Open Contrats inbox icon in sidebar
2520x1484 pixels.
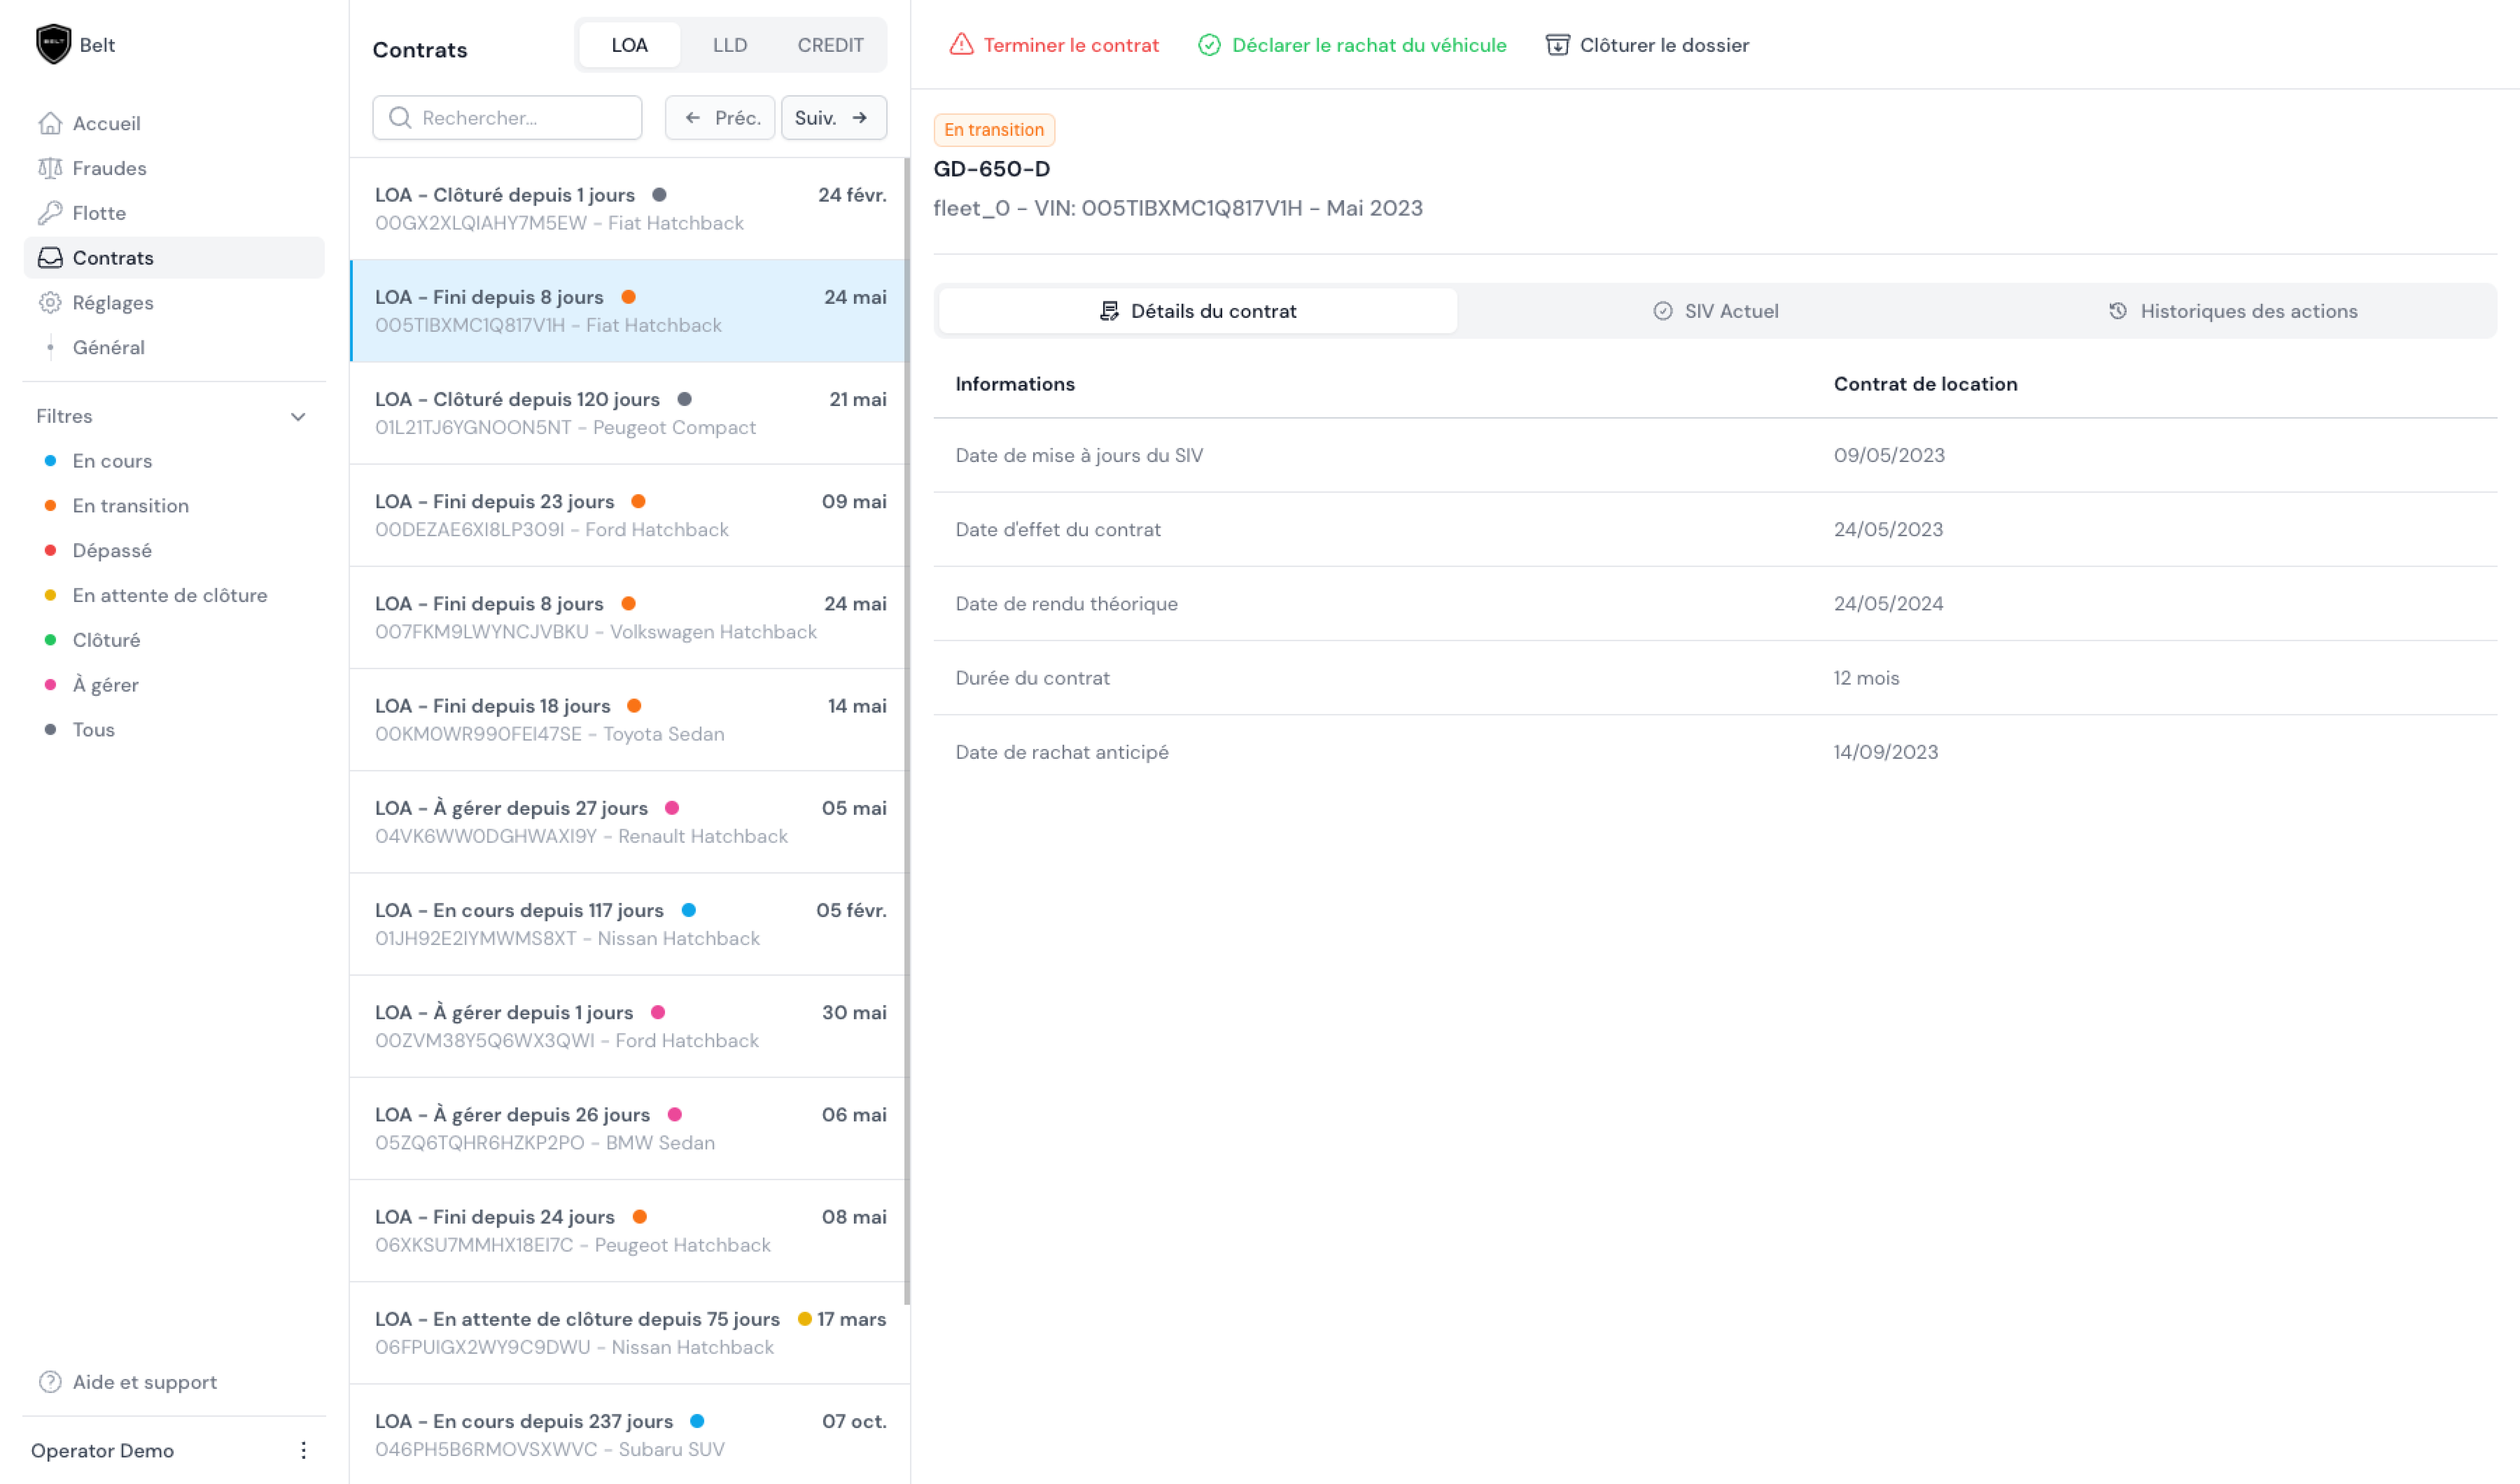click(x=50, y=258)
